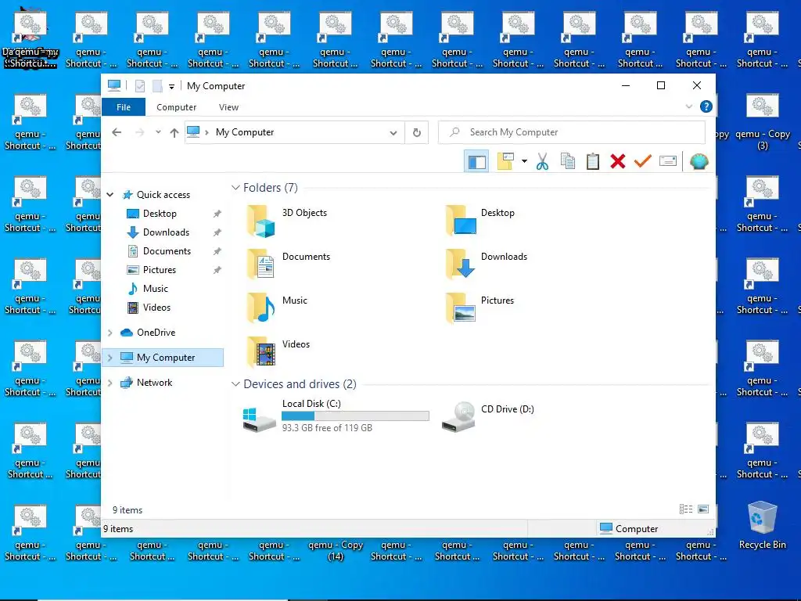Expand the My Computer tree node
Image resolution: width=801 pixels, height=601 pixels.
click(110, 358)
